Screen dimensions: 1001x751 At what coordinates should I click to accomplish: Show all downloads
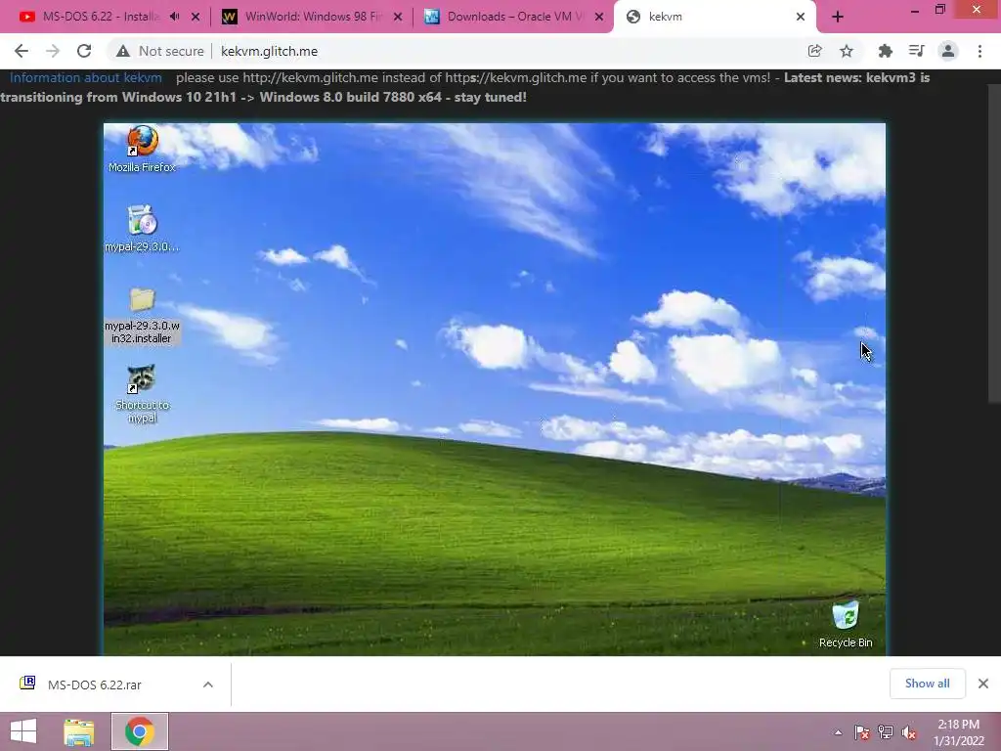pyautogui.click(x=927, y=684)
